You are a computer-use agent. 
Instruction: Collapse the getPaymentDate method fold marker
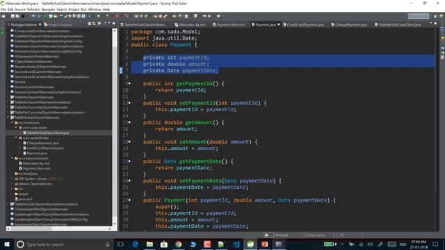(x=130, y=161)
